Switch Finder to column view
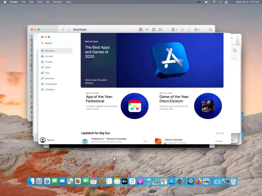262x196 pixels. pos(154,30)
